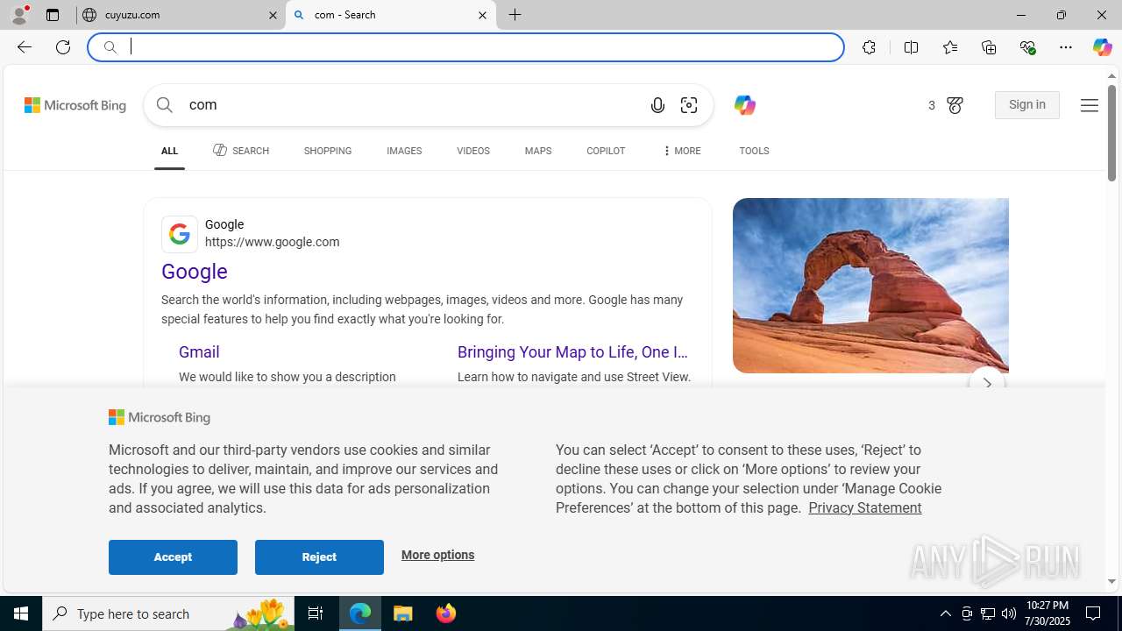Open Copilot sidebar icon in toolbar
The image size is (1122, 631).
tap(1102, 47)
